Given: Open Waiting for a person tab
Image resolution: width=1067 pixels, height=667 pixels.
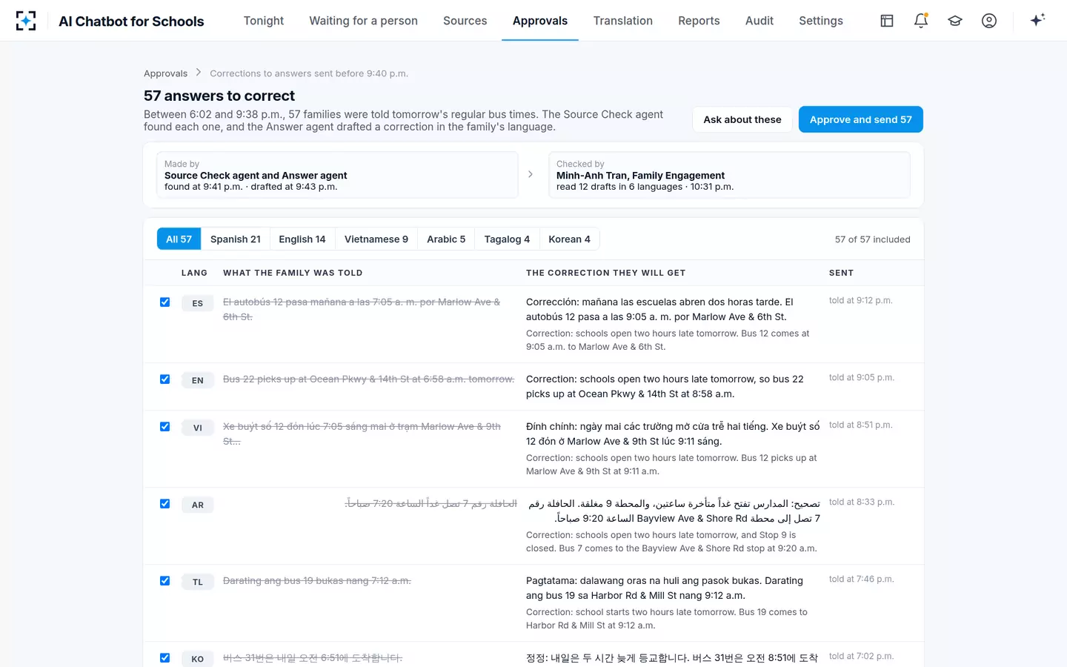Looking at the screenshot, I should click(x=363, y=21).
